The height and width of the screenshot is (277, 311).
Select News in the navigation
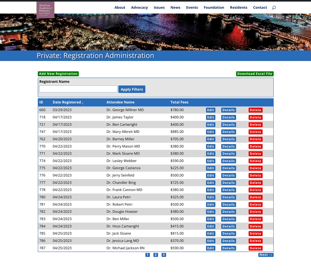point(175,7)
